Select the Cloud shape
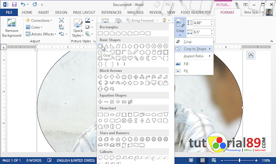Image resolution: width=276 pixels, height=164 pixels. click(x=154, y=58)
